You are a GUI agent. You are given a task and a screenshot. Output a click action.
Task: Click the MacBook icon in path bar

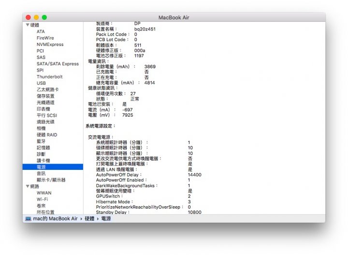coord(28,219)
